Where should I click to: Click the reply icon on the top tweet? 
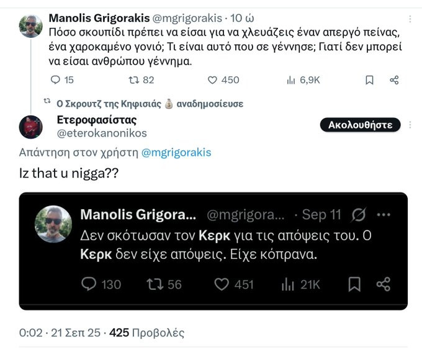[x=55, y=79]
